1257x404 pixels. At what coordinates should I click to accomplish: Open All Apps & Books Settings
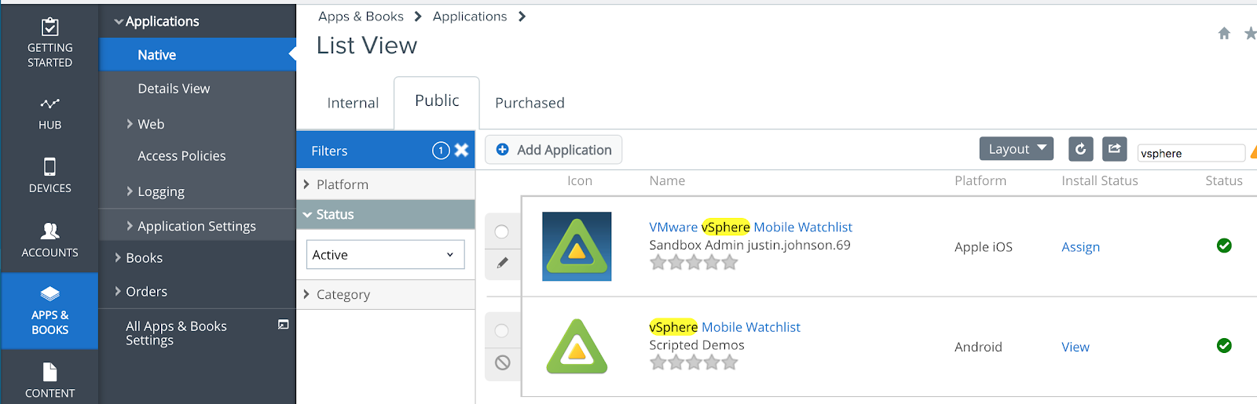point(176,333)
